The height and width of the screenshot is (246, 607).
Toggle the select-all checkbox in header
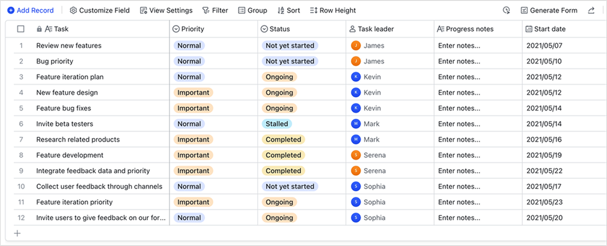click(21, 29)
